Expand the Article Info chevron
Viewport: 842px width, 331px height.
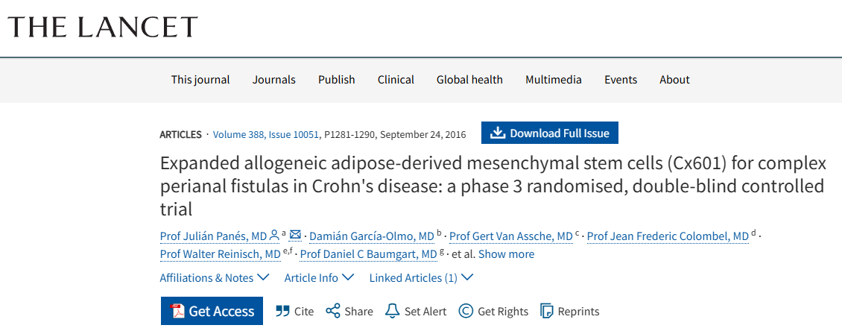click(319, 277)
